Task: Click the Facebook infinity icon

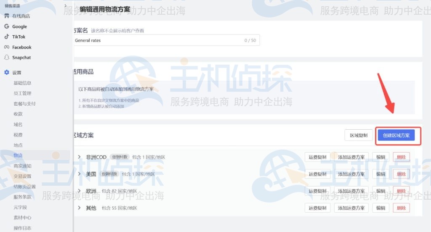Action: (7, 47)
